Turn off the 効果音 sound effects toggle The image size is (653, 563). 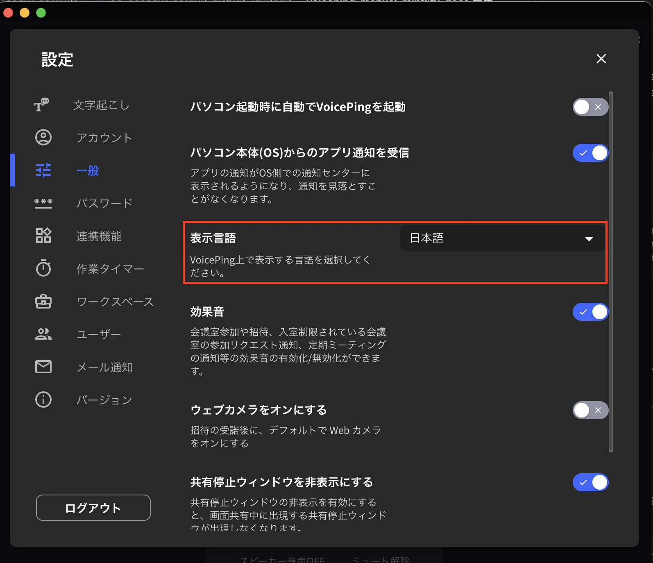590,312
